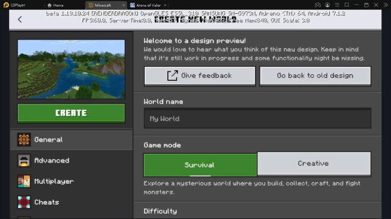Click the Give feedback button

pyautogui.click(x=200, y=76)
